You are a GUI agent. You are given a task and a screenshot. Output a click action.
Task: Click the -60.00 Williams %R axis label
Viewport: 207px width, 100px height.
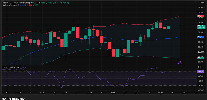[x=201, y=81]
